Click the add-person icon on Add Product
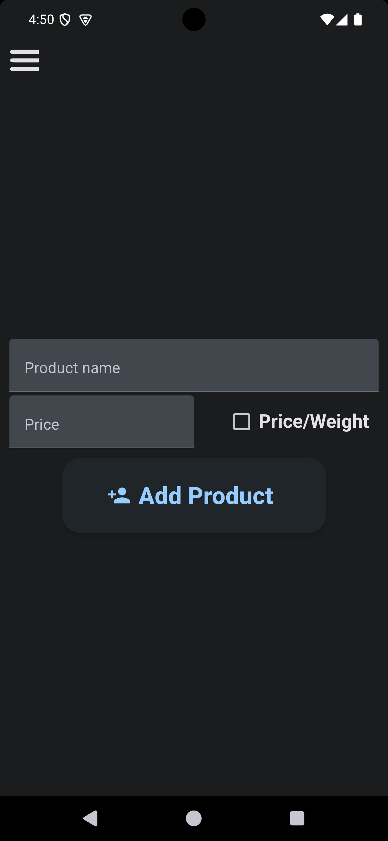 [119, 496]
